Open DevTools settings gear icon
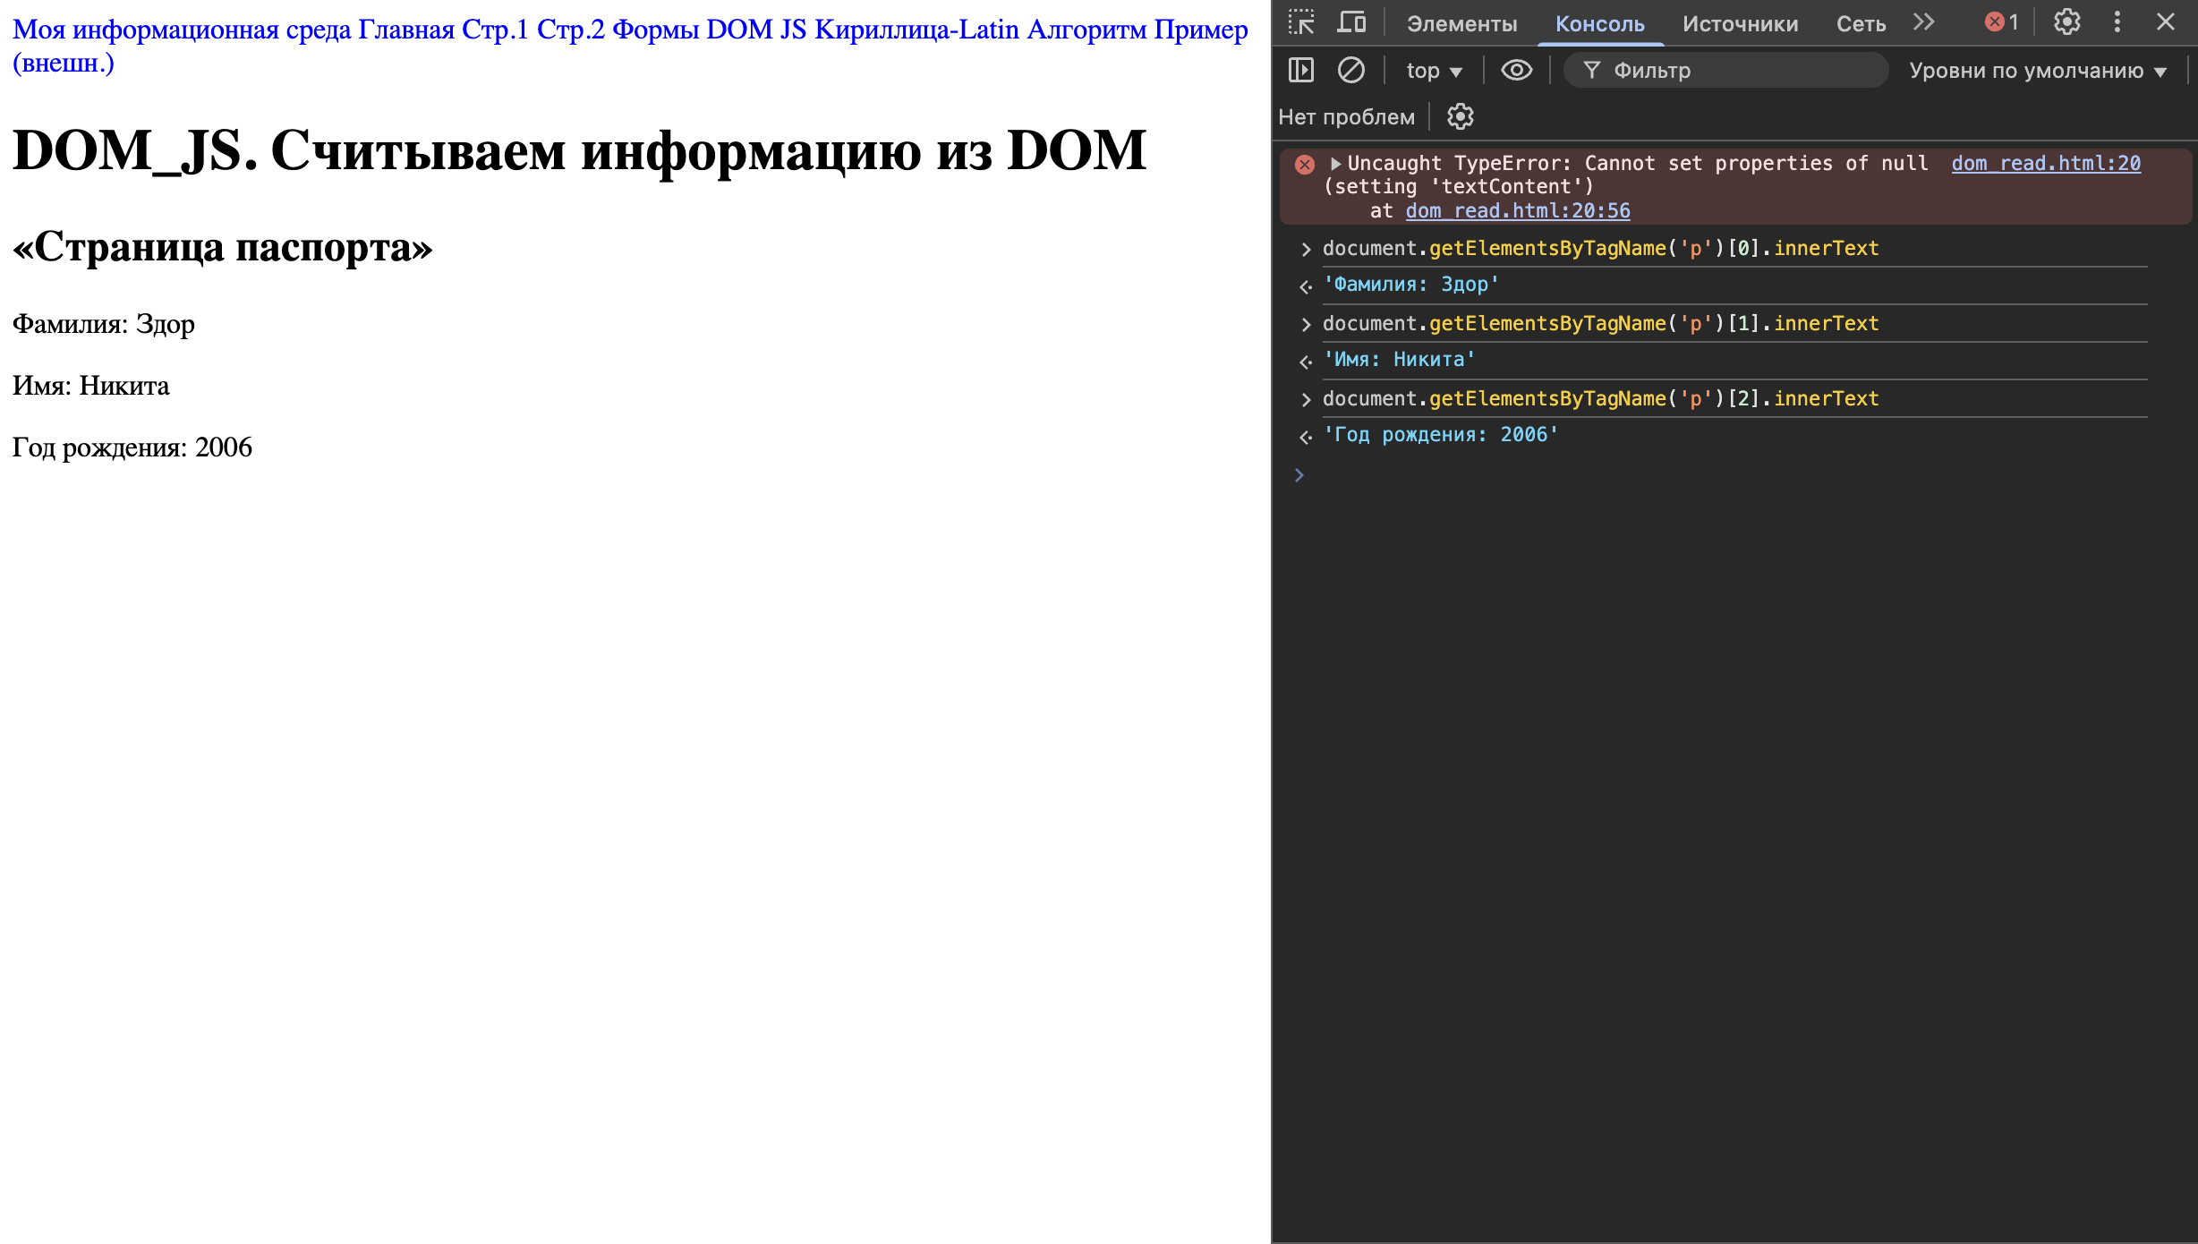Image resolution: width=2198 pixels, height=1244 pixels. [2066, 22]
